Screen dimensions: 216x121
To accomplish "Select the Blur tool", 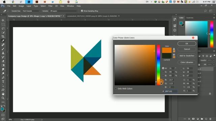I will coord(3,70).
